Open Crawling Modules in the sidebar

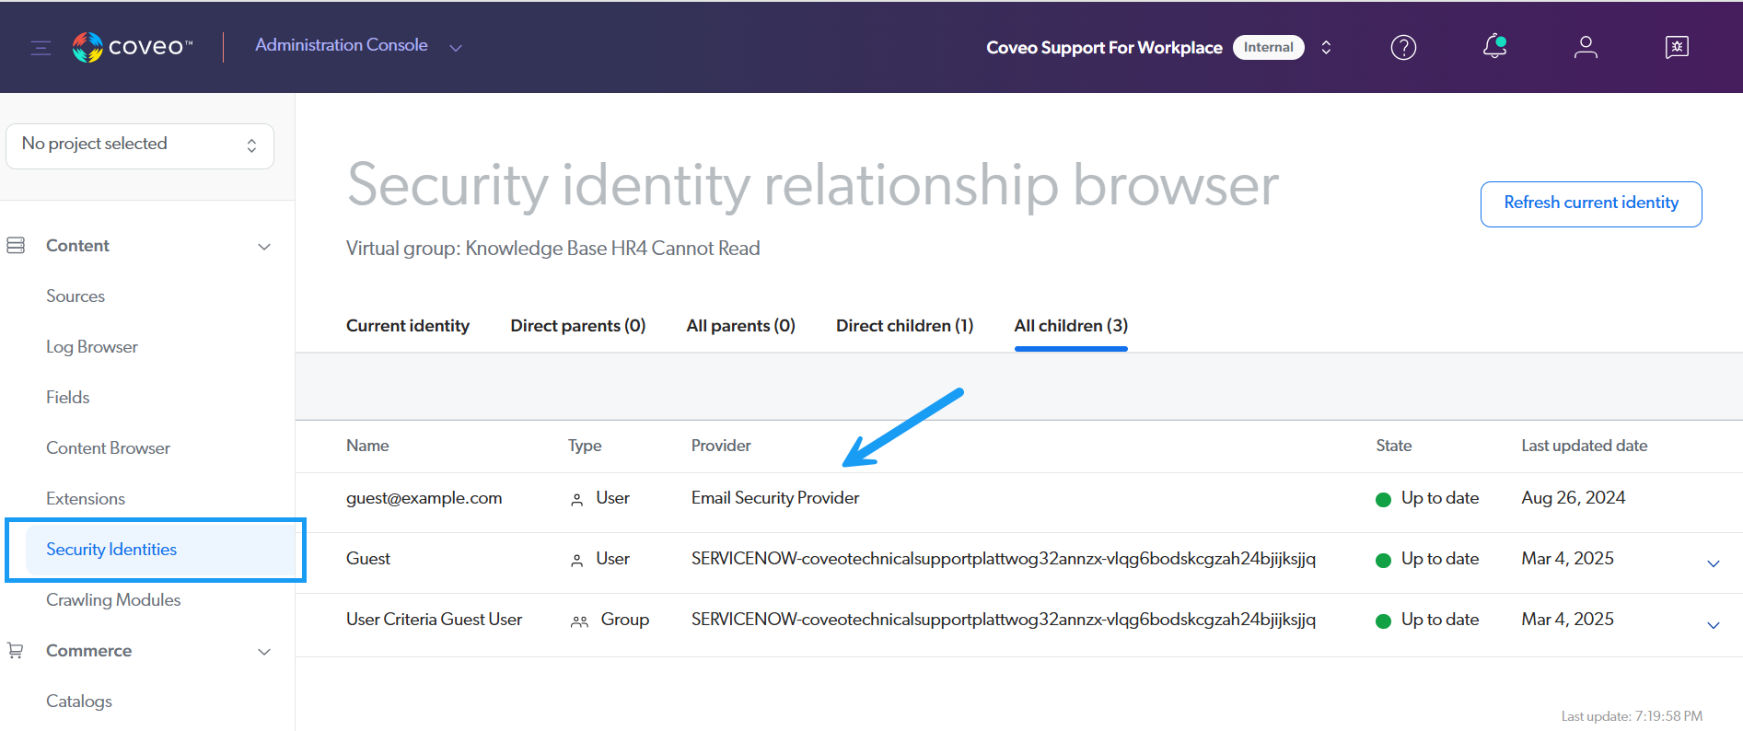pos(113,600)
